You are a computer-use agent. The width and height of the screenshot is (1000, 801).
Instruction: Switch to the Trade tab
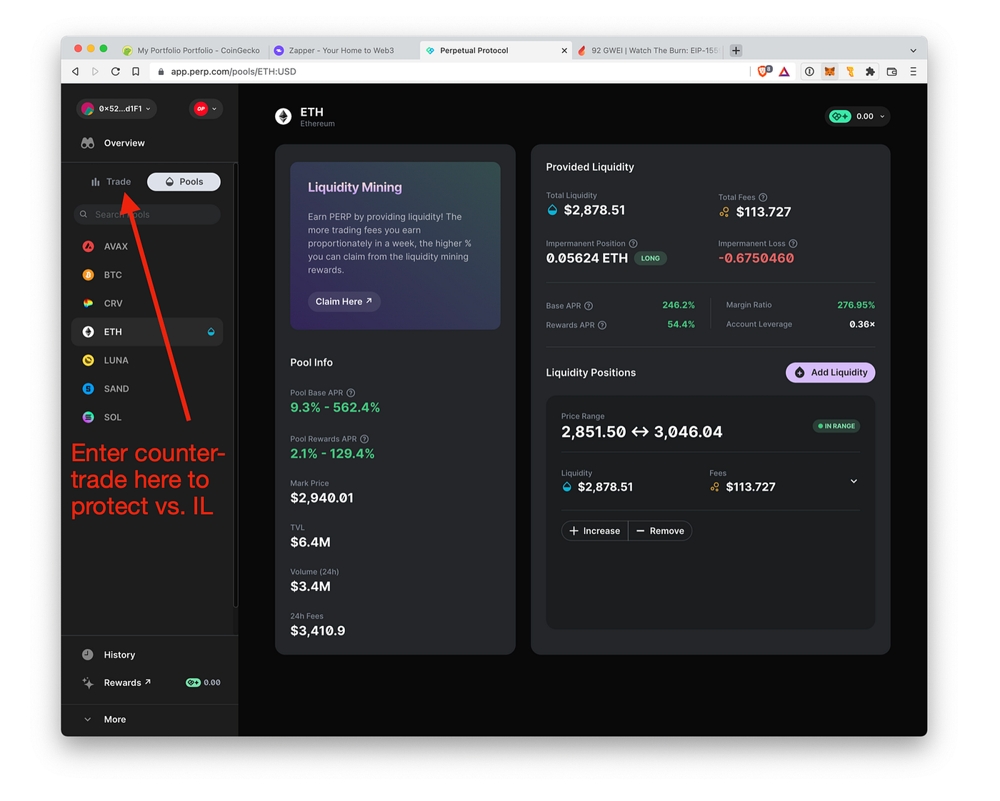[x=111, y=181]
